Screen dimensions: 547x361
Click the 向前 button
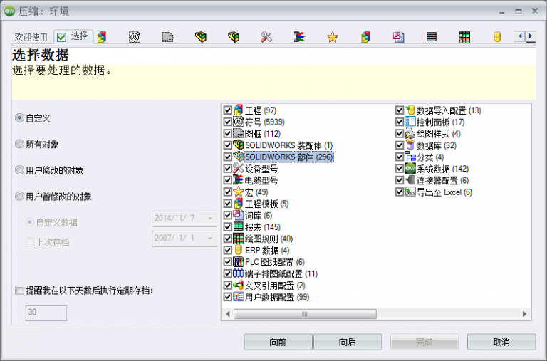[x=278, y=342]
